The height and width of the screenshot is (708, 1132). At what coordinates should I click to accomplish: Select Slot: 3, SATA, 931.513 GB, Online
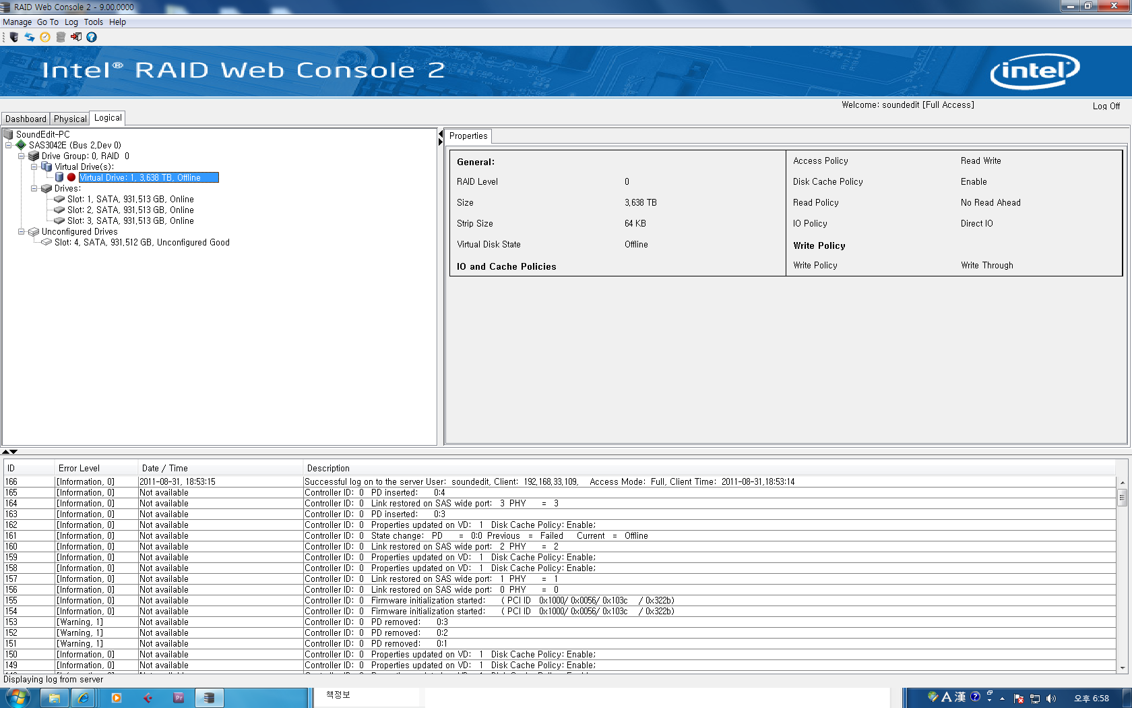coord(130,220)
